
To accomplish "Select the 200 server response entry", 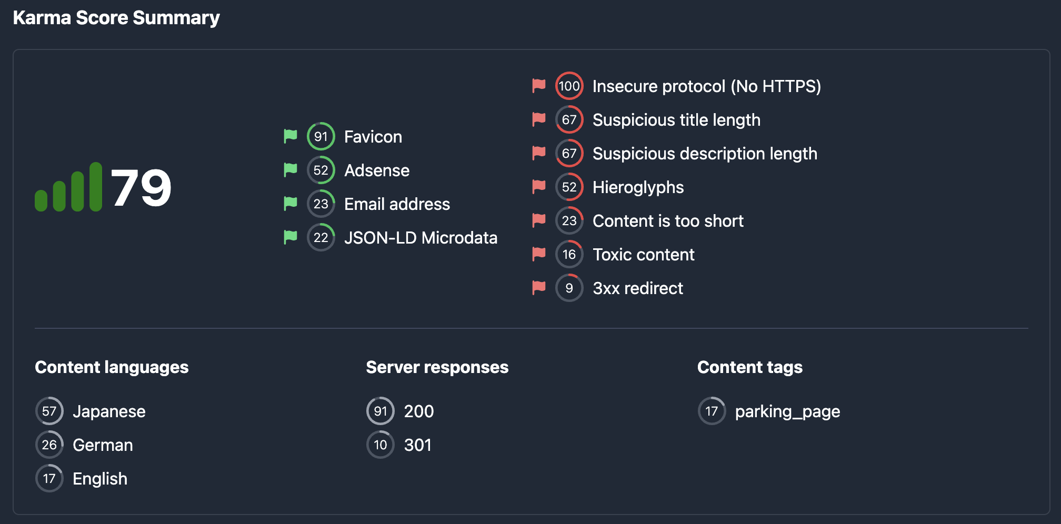I will click(x=419, y=411).
